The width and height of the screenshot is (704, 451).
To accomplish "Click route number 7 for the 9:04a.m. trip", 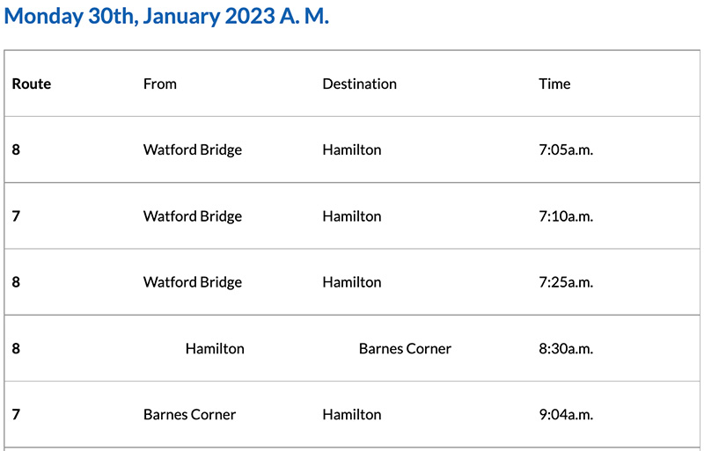I will (16, 415).
